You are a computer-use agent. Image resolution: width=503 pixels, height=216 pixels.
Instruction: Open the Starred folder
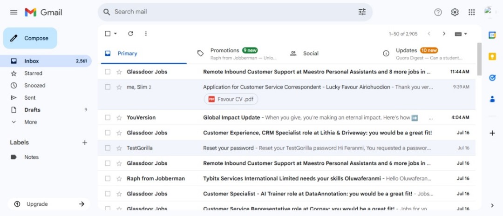tap(46, 74)
